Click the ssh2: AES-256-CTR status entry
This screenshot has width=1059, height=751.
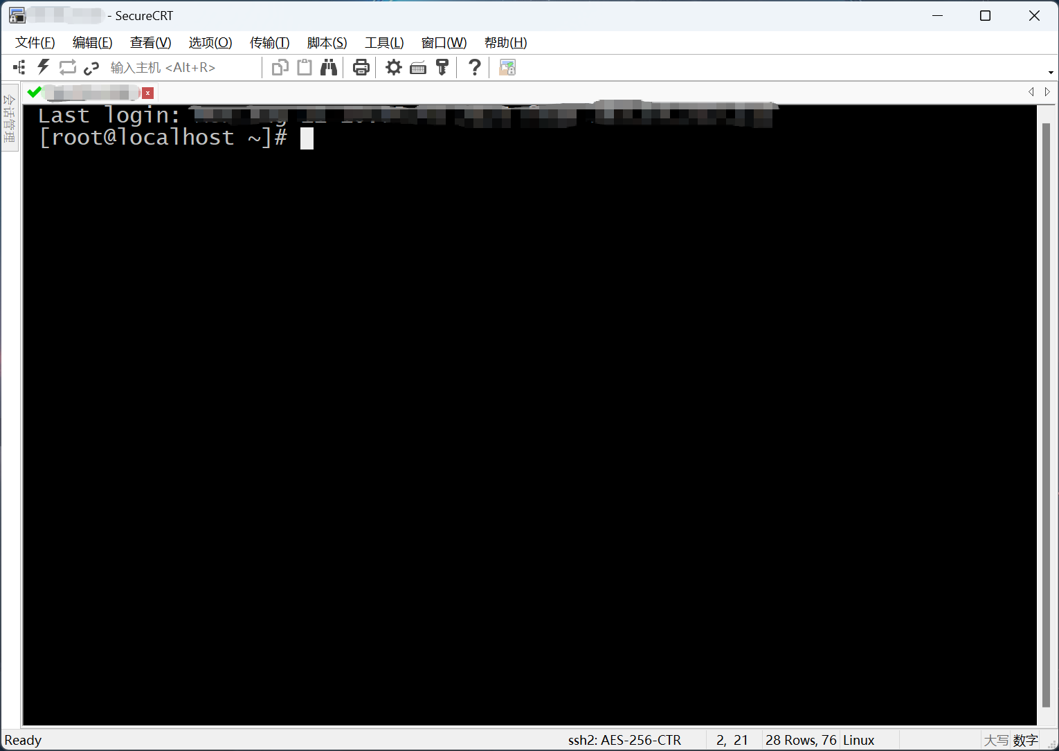[x=624, y=741]
